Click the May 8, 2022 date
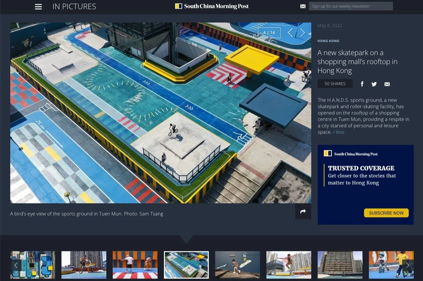 click(x=330, y=26)
